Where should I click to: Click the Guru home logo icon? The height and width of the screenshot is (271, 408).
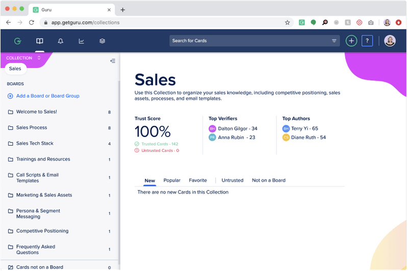coord(18,41)
